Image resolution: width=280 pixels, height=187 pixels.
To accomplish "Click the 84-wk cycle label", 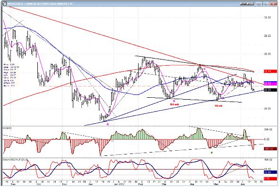I will pos(174,104).
